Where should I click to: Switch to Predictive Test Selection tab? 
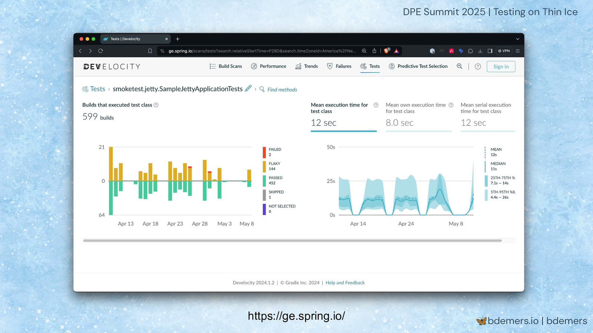coord(418,66)
